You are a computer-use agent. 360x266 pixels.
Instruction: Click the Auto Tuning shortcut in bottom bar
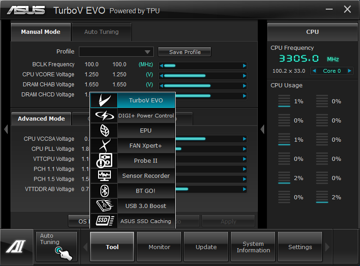point(57,247)
